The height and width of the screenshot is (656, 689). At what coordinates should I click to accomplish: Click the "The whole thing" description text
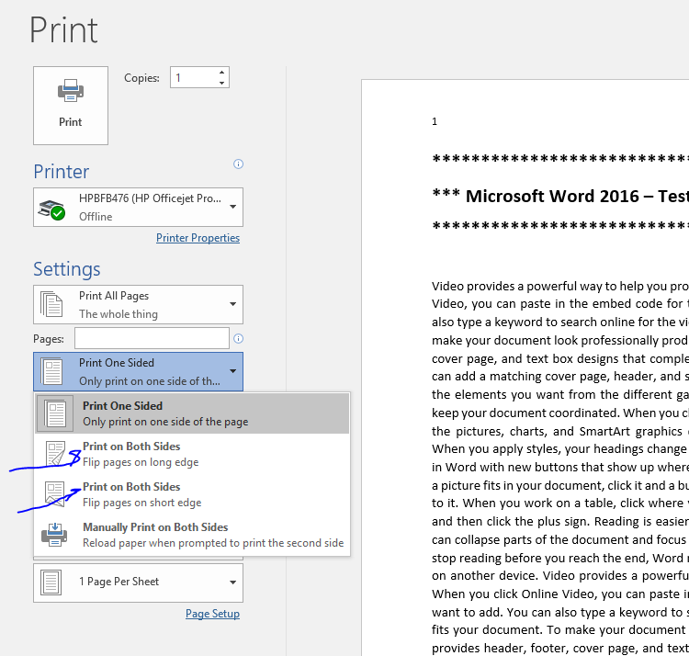(x=119, y=314)
